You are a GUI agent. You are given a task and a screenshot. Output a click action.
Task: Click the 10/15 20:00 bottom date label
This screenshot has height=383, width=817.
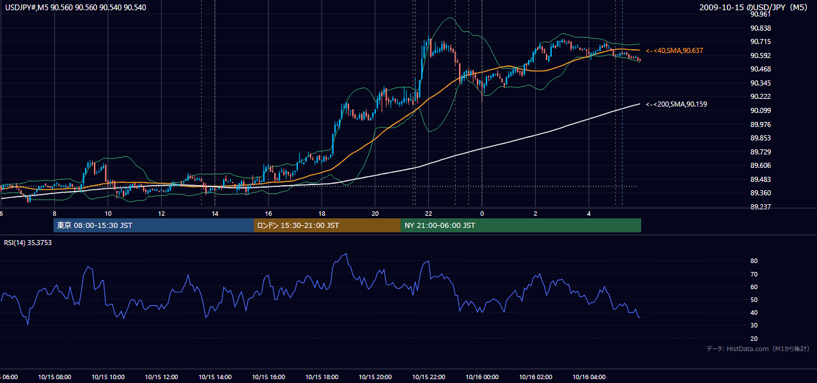pos(375,377)
